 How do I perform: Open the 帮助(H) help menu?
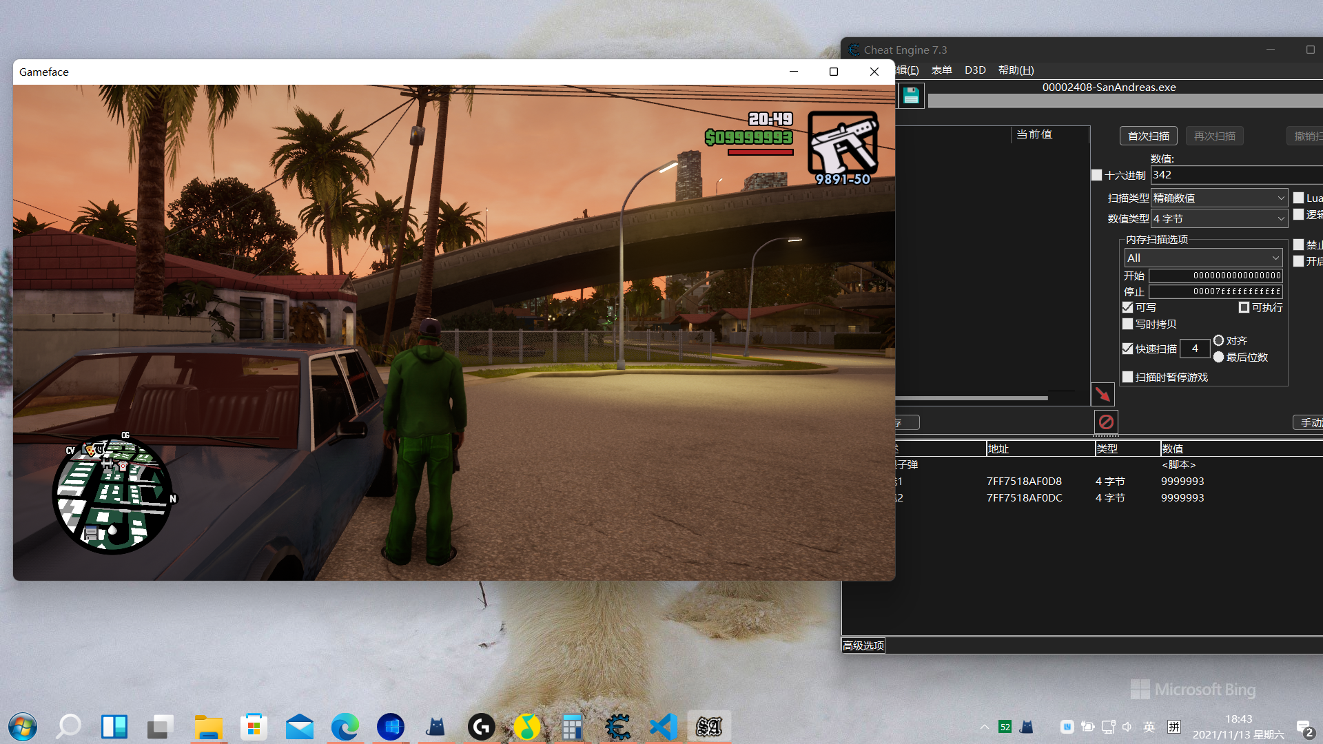pyautogui.click(x=1016, y=70)
